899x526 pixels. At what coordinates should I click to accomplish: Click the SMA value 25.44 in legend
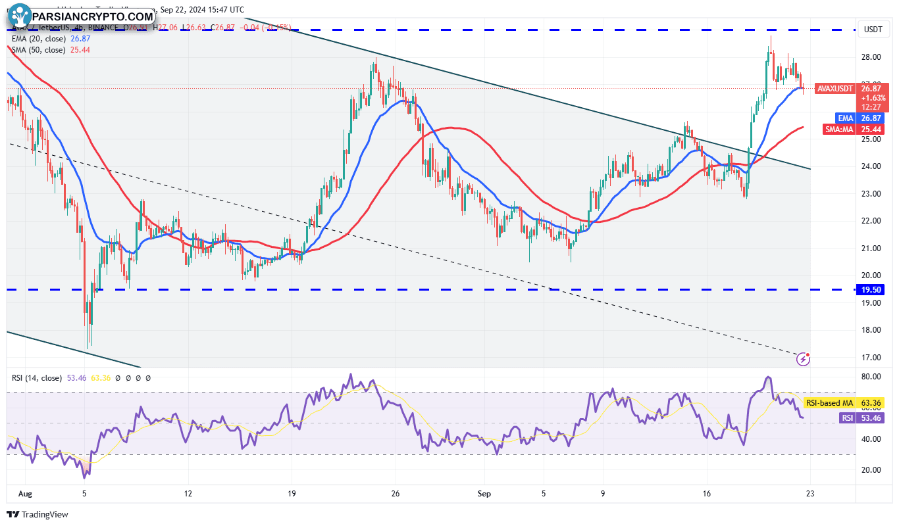[x=80, y=50]
